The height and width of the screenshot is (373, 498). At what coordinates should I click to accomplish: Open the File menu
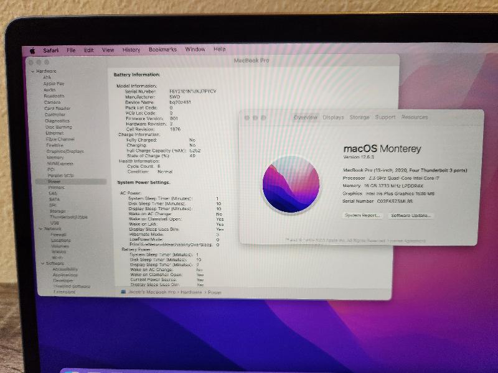[x=71, y=50]
